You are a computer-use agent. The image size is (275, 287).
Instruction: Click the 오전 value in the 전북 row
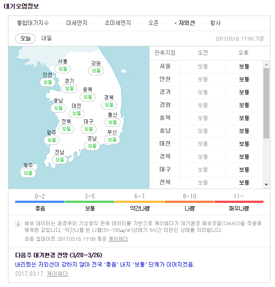203,182
